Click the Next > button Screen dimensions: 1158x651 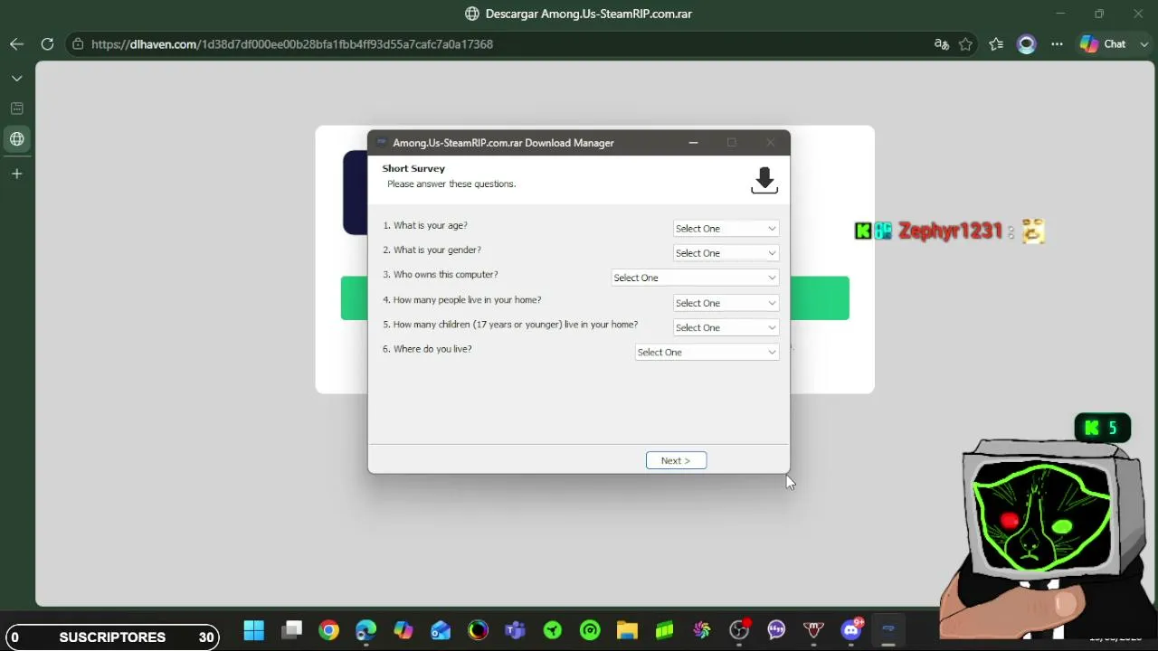(676, 460)
